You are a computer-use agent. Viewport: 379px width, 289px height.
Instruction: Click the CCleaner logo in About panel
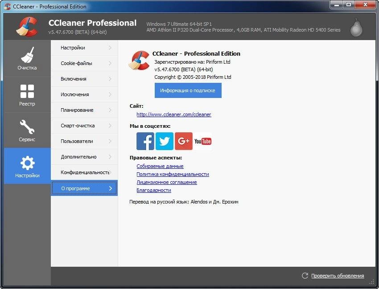pos(139,60)
